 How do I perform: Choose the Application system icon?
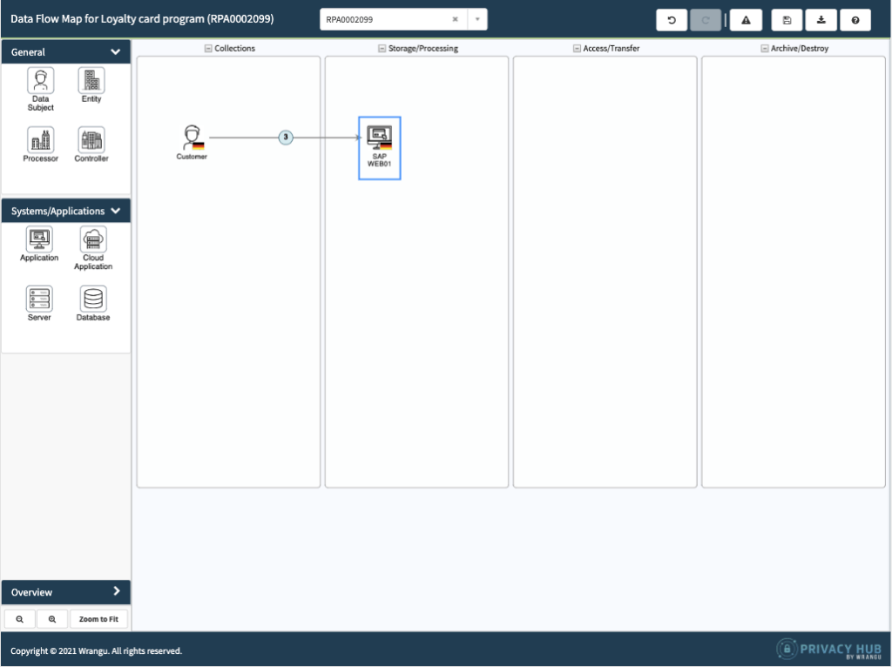click(39, 239)
